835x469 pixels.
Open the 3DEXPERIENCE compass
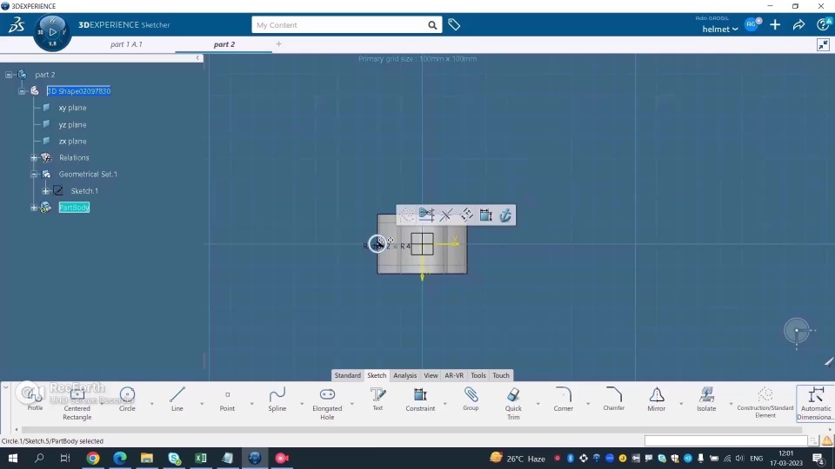point(52,32)
